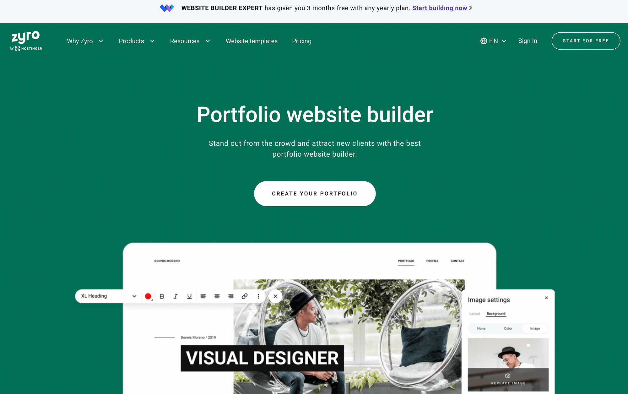Click the left text alignment icon
This screenshot has height=394, width=628.
(203, 296)
